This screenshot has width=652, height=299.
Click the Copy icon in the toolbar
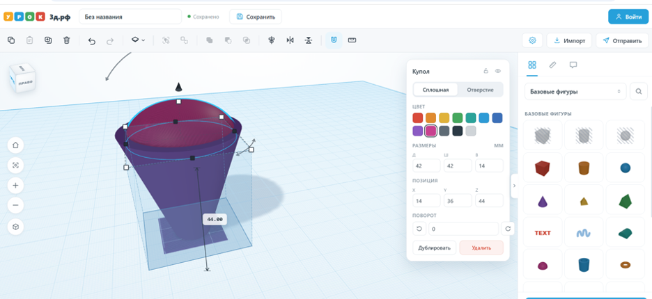(x=11, y=40)
